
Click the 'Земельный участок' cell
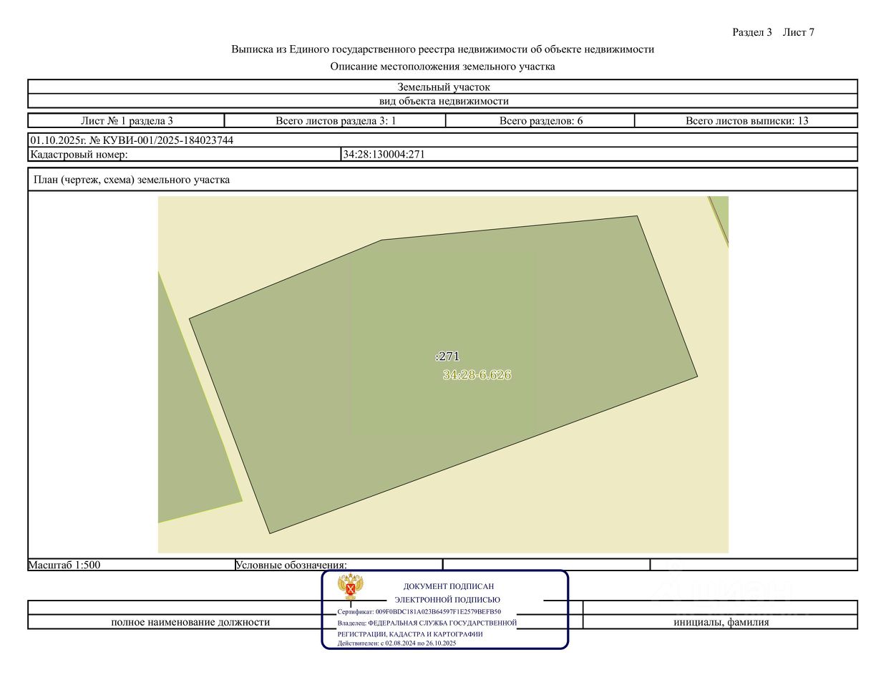tap(443, 87)
